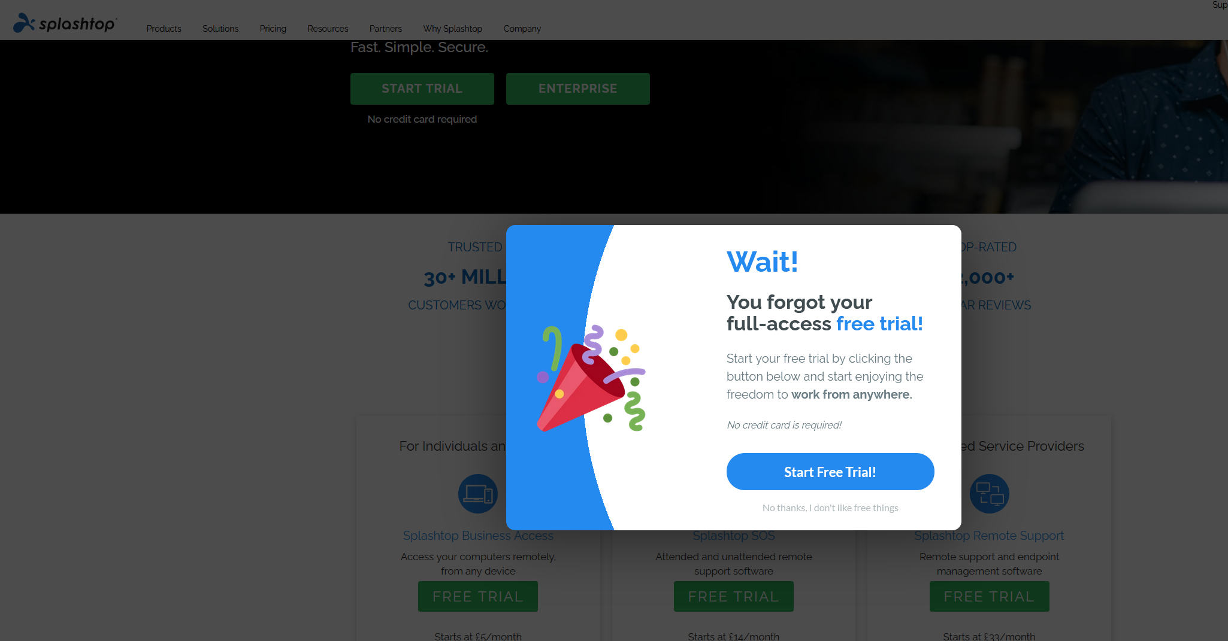Image resolution: width=1228 pixels, height=641 pixels.
Task: Dismiss popup via No thanks link
Action: point(830,508)
